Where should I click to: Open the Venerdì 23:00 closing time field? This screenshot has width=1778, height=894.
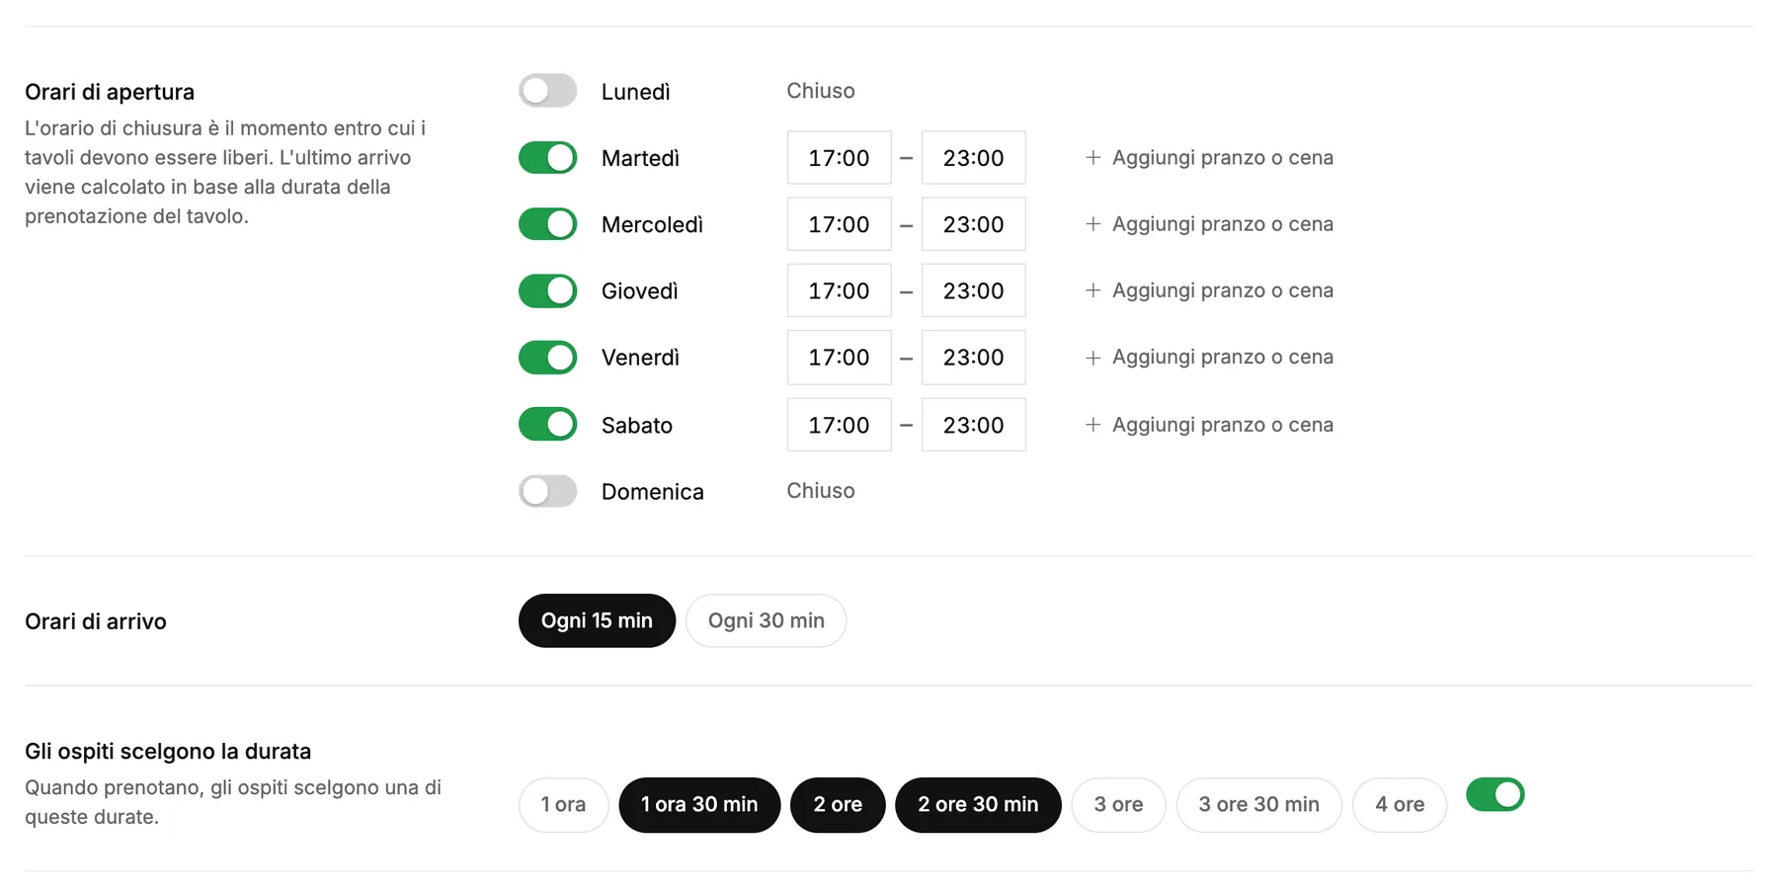[973, 358]
